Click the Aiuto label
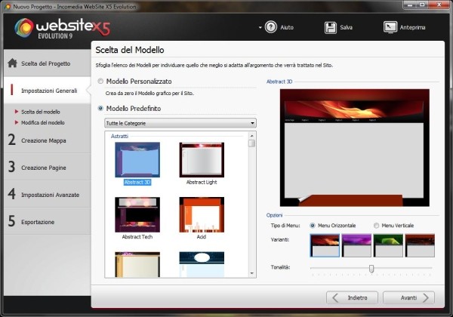453x317 pixels. coord(287,27)
